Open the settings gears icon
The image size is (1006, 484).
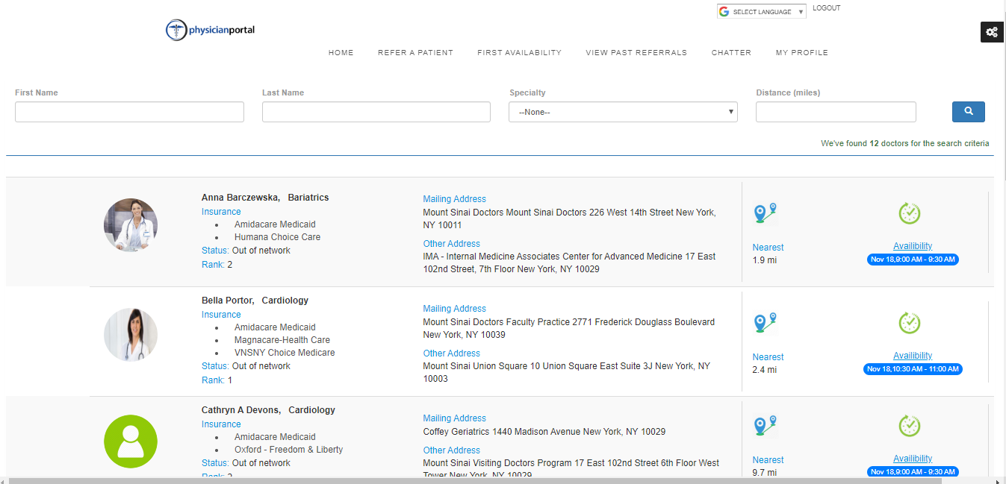[x=992, y=32]
